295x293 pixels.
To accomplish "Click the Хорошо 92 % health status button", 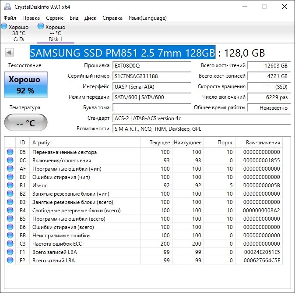I will pyautogui.click(x=26, y=85).
